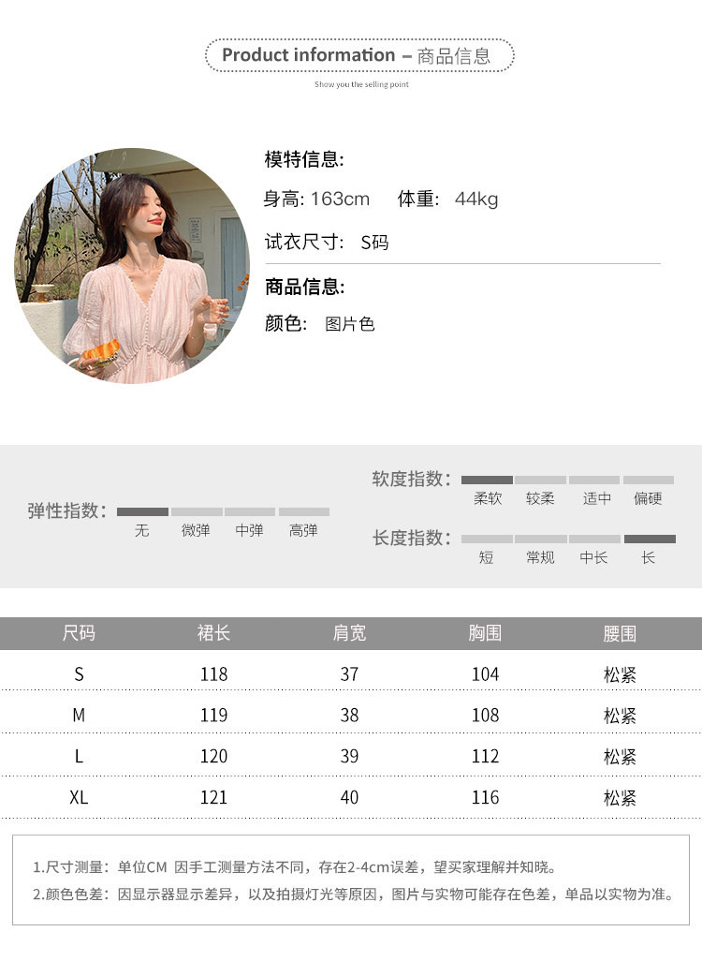Select the dark 柔软 softness bar
Viewport: 702px width, 976px height.
pos(487,480)
